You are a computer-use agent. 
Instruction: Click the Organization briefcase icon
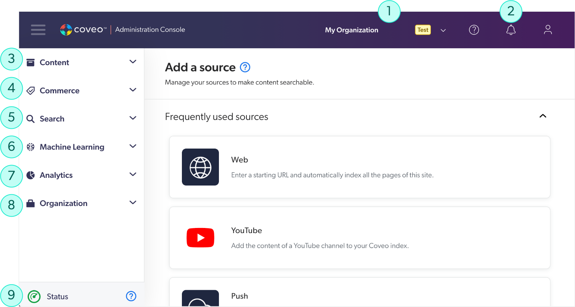(x=31, y=203)
